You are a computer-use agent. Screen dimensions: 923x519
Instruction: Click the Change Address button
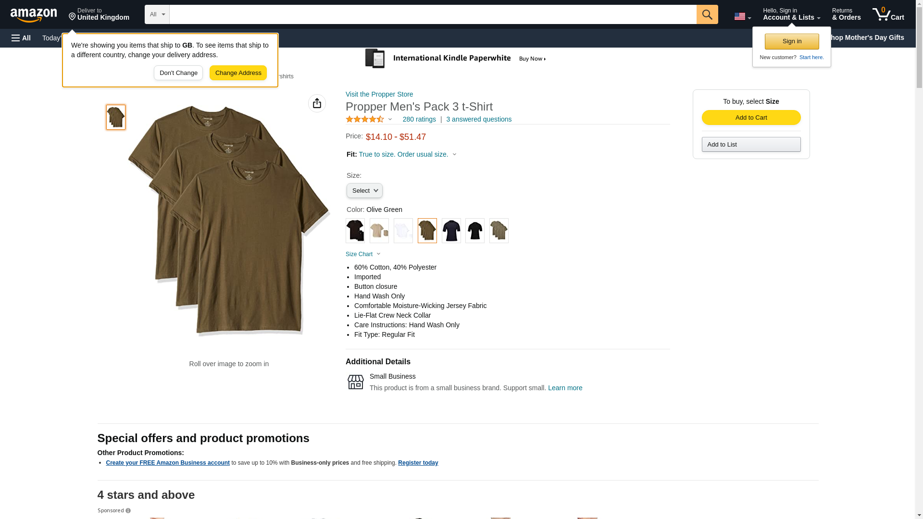(x=238, y=73)
